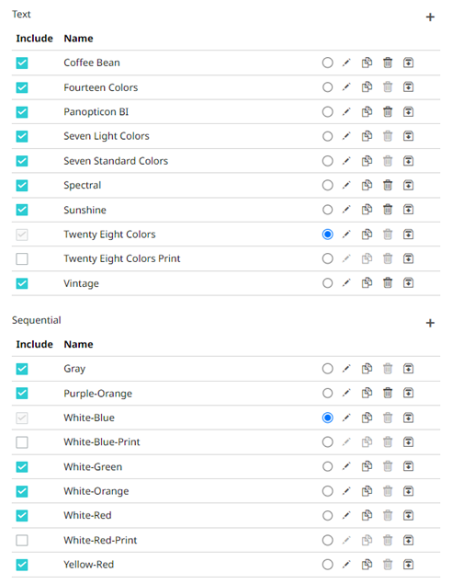This screenshot has width=463, height=584.
Task: Duplicate the Panopticon BI palette
Action: pos(367,111)
